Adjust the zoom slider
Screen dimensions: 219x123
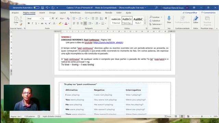click(x=202, y=116)
